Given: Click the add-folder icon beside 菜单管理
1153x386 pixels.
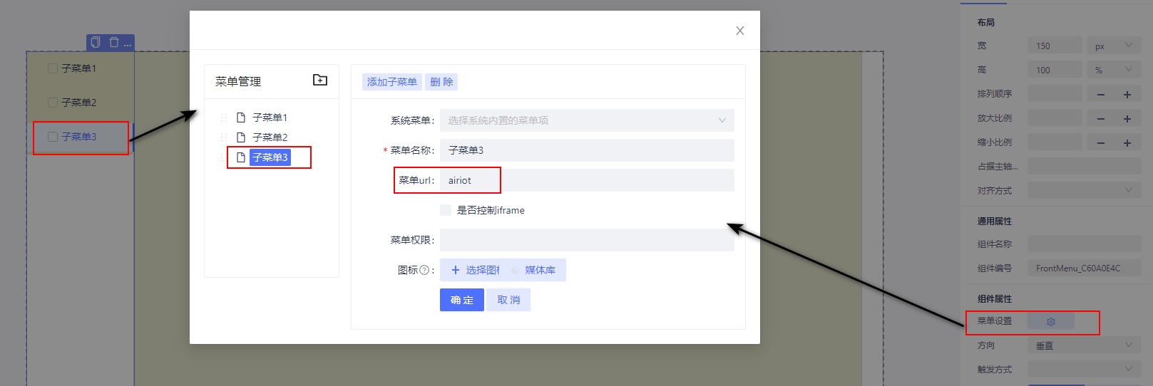Looking at the screenshot, I should click(320, 80).
